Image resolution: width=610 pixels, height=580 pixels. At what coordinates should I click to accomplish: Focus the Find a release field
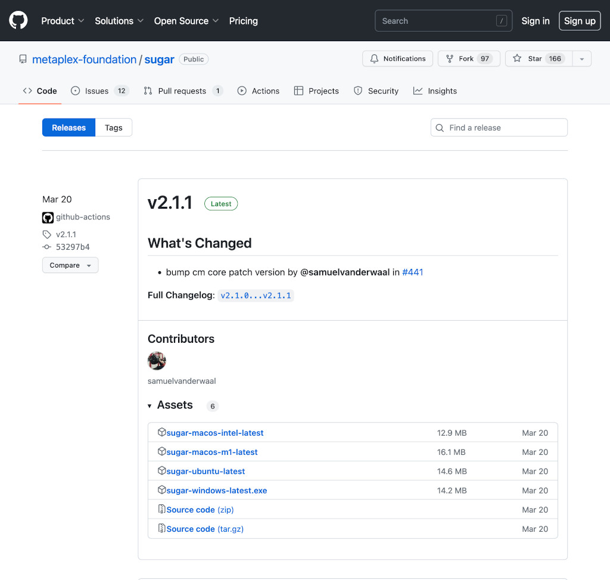[x=499, y=128]
